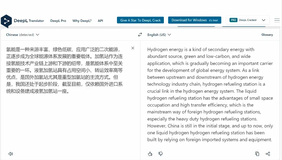Copy the English translation
This screenshot has width=282, height=160.
(257, 154)
